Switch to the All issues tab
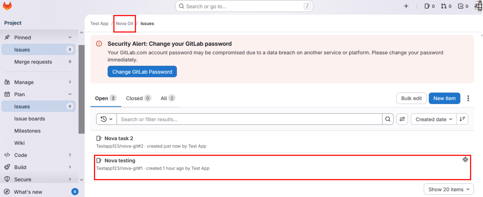This screenshot has width=483, height=197. (x=167, y=98)
